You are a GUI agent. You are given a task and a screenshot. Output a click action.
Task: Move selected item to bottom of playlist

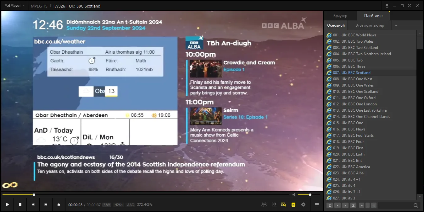[x=353, y=205]
